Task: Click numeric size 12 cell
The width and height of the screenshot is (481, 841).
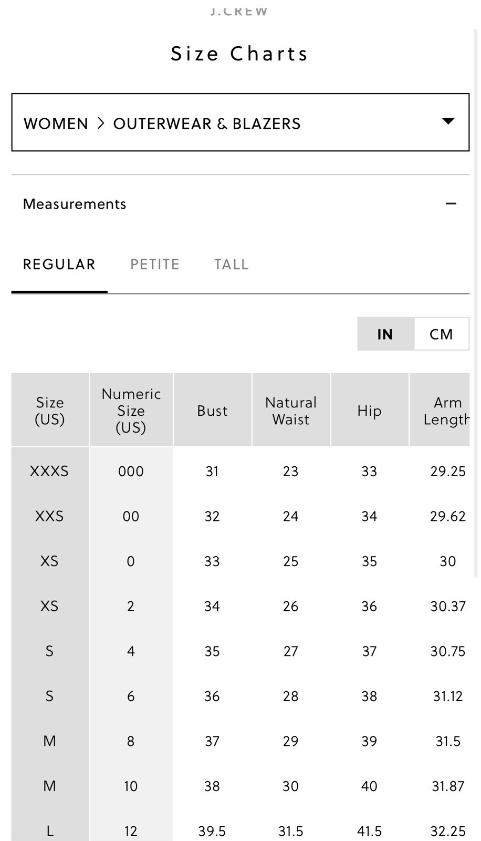Action: coord(131,831)
